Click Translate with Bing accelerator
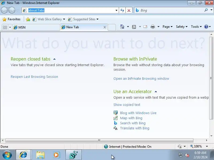 coord(135,128)
